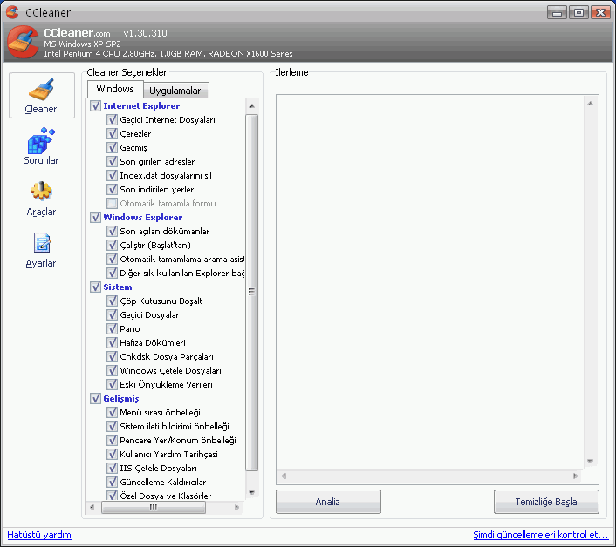Enable Otomatik tamamla formu checkbox

112,203
